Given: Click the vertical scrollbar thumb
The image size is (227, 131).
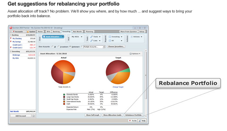Looking at the screenshot, I should pyautogui.click(x=146, y=75).
